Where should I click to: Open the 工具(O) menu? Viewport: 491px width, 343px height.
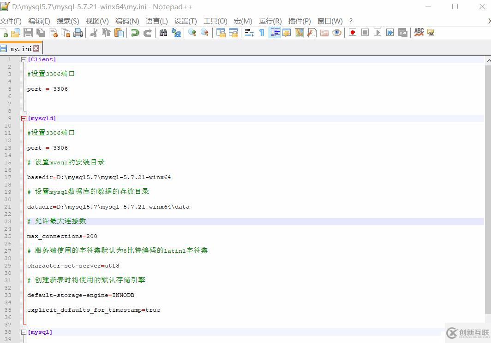pos(216,21)
